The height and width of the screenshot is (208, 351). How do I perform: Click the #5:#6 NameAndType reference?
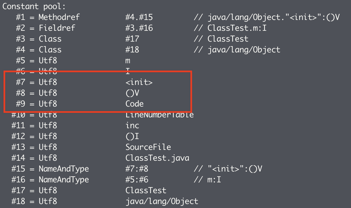(x=137, y=180)
